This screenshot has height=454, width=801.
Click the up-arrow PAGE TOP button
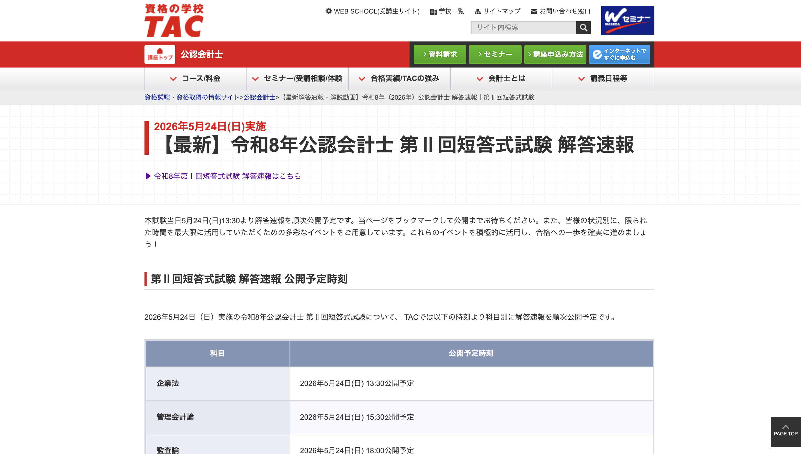pyautogui.click(x=785, y=432)
